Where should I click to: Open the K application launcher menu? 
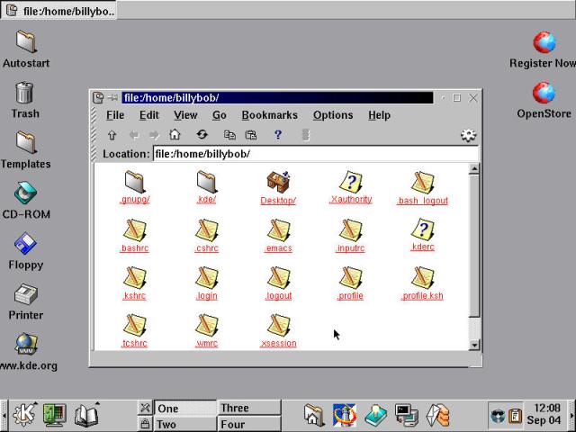(x=24, y=415)
